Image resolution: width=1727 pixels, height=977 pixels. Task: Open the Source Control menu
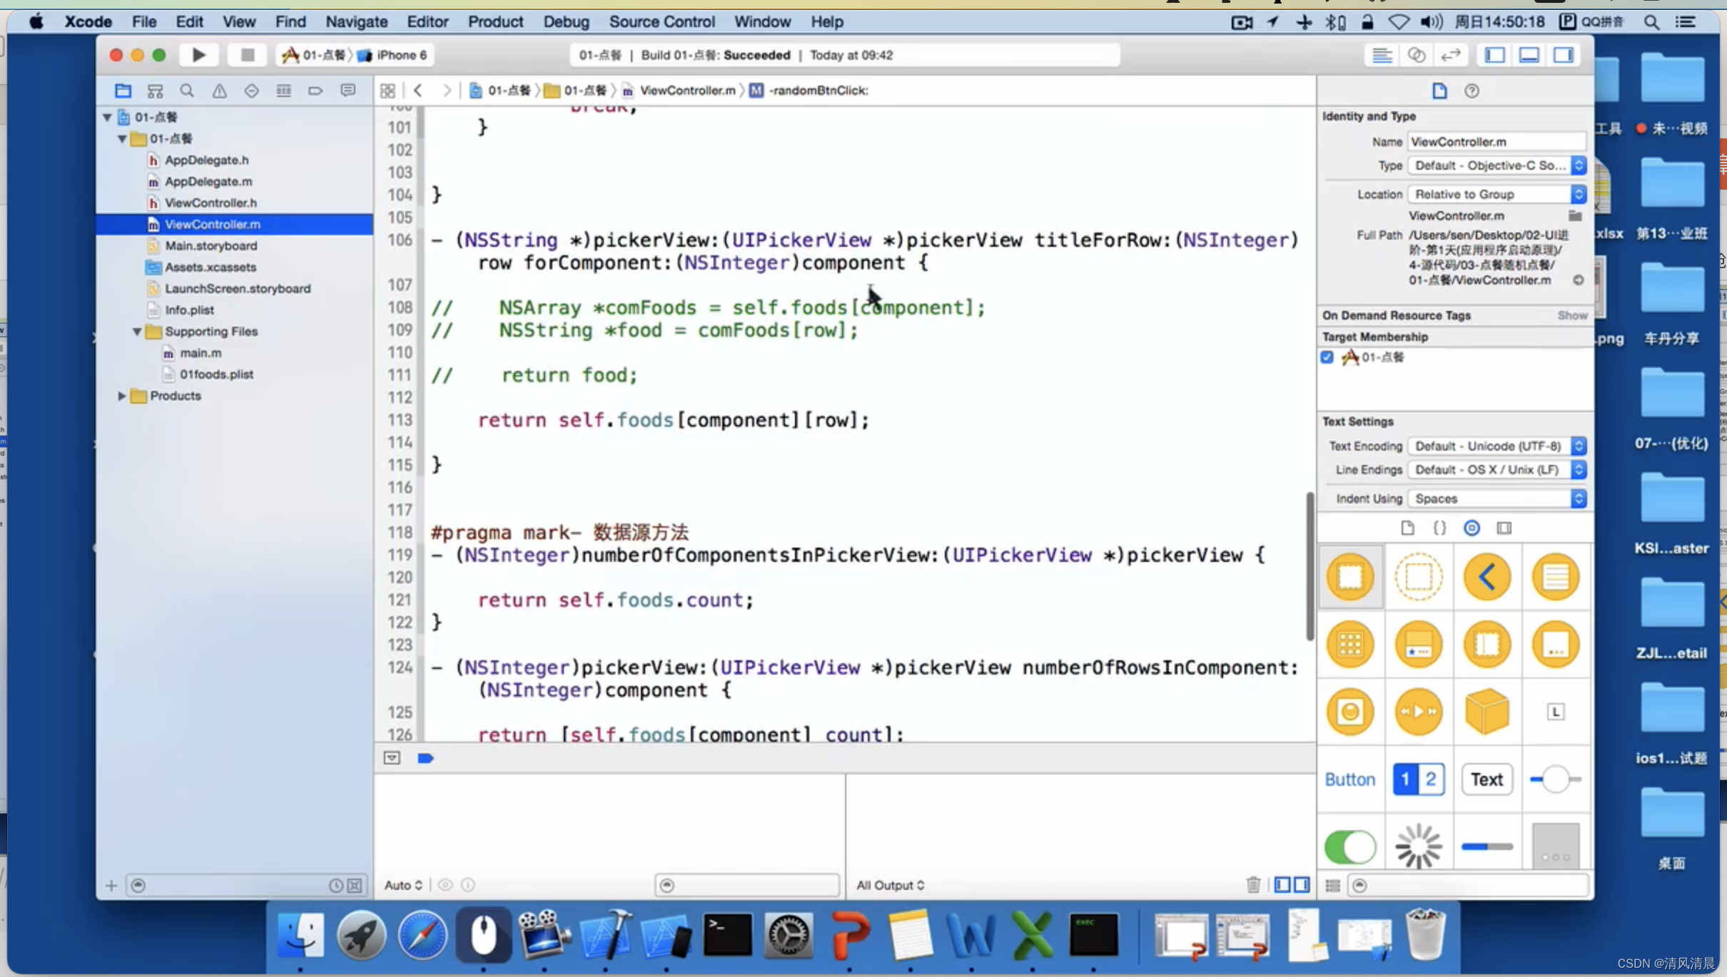point(661,20)
